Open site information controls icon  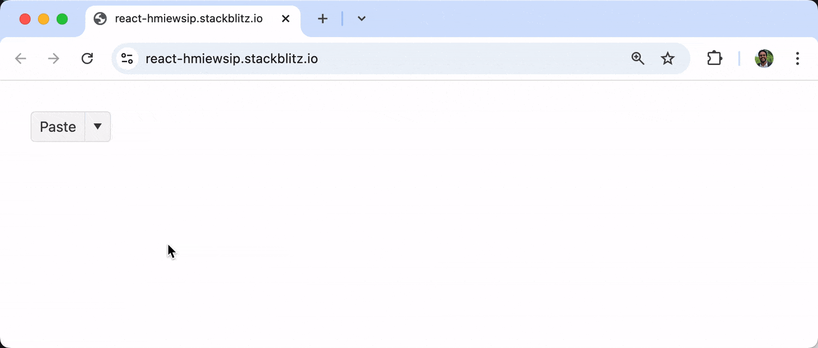pyautogui.click(x=127, y=58)
